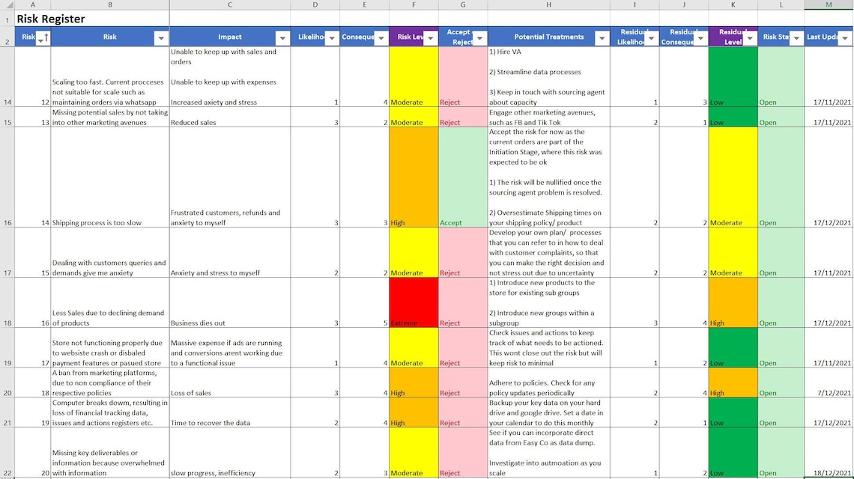Open the Residual Level column filter
The height and width of the screenshot is (479, 854).
(748, 37)
